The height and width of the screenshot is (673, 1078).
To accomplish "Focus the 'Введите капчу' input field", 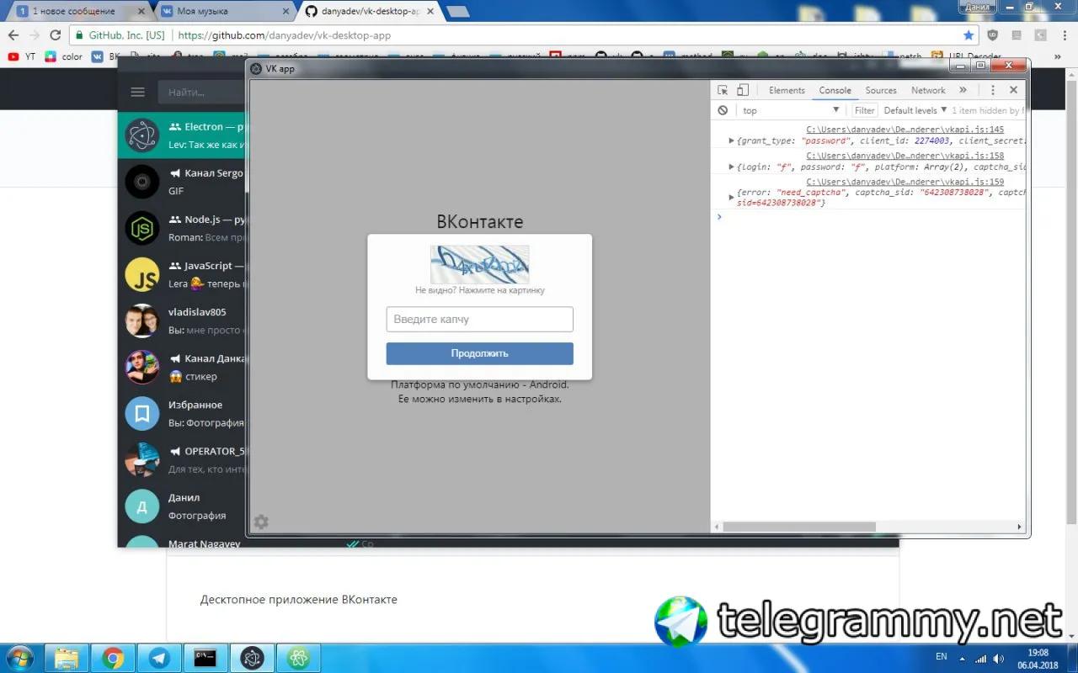I will point(480,320).
